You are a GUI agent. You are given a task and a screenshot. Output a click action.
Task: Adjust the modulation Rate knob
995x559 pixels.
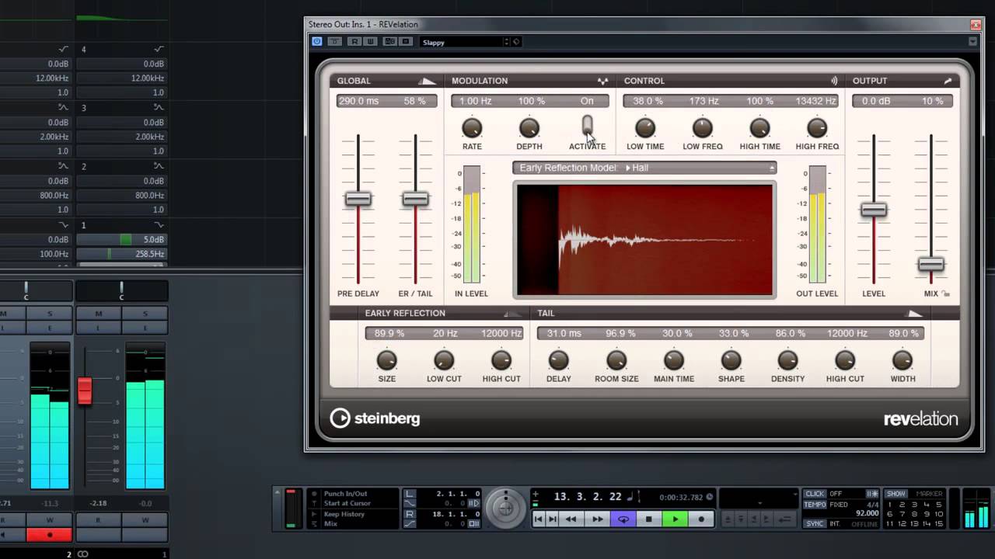(x=472, y=128)
